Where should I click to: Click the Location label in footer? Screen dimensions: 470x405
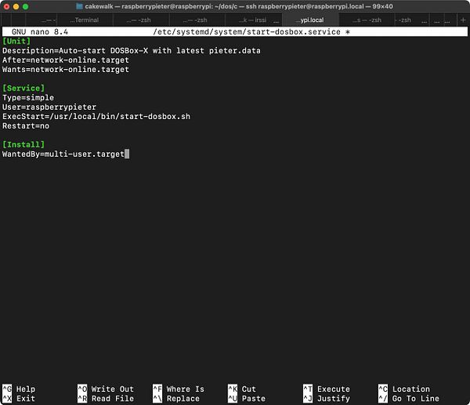tap(411, 389)
